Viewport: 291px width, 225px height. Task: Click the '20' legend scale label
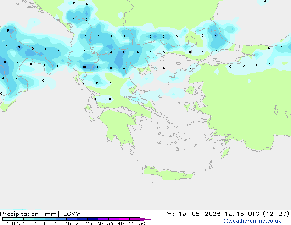click(78, 223)
